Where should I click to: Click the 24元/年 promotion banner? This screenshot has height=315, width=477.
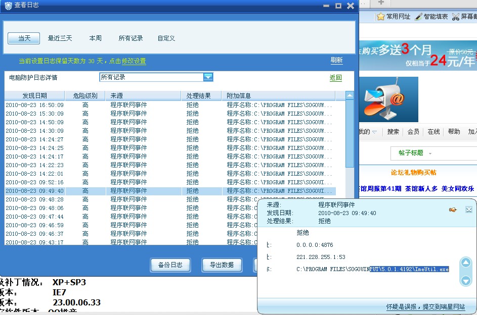(418, 55)
